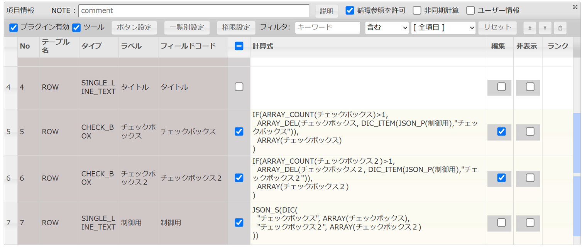Click the フィルタ keyword input field
Image resolution: width=582 pixels, height=248 pixels.
tap(327, 28)
